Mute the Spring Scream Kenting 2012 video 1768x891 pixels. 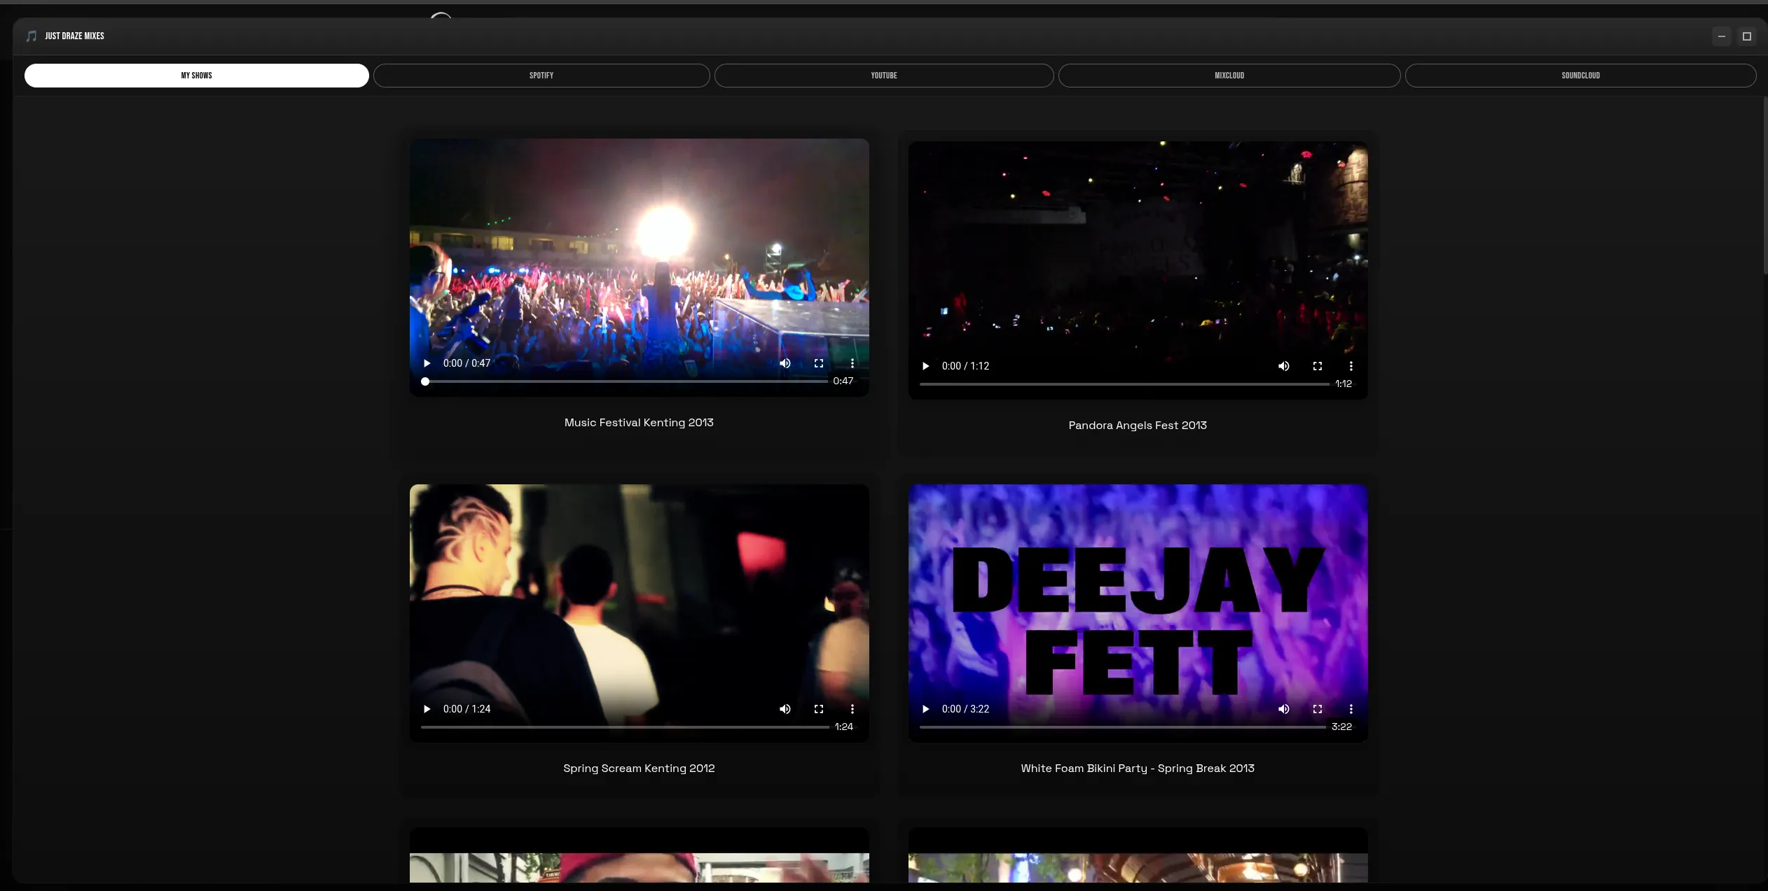(785, 709)
